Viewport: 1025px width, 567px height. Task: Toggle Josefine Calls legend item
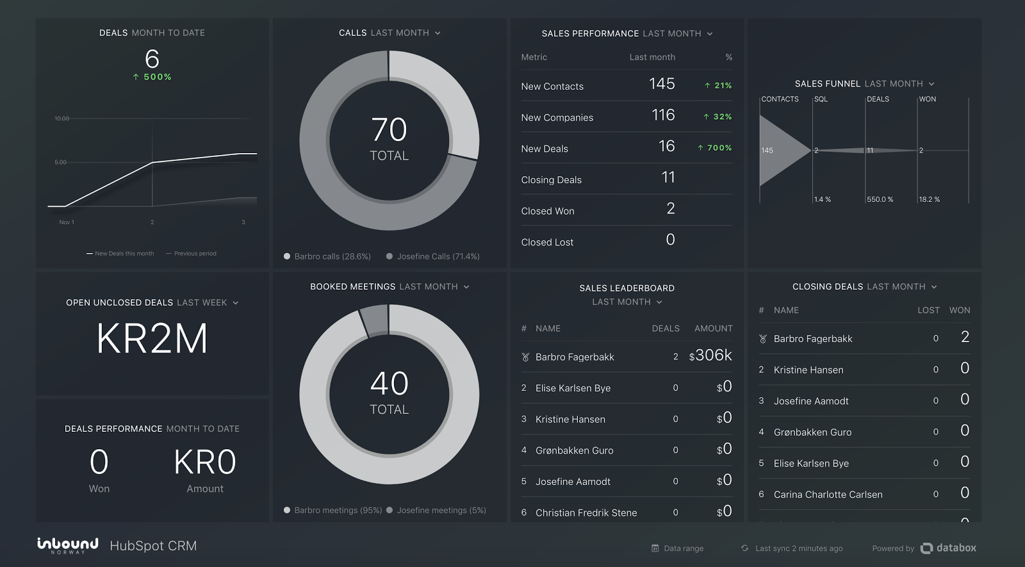433,256
